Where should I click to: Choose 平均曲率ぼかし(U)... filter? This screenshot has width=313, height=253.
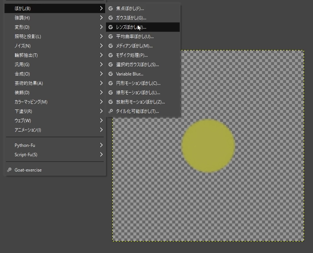click(x=143, y=37)
